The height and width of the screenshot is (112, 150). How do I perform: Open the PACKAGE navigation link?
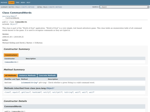pos(4,2)
